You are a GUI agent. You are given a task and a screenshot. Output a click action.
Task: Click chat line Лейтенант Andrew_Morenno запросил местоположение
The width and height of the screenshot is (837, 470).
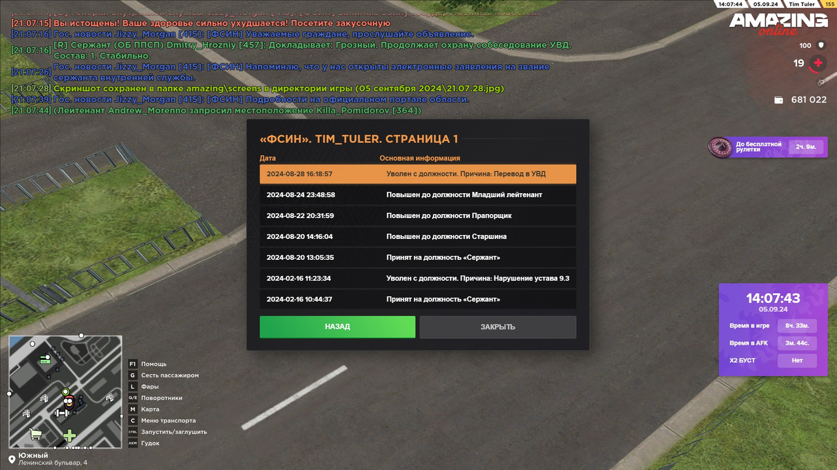(x=216, y=110)
